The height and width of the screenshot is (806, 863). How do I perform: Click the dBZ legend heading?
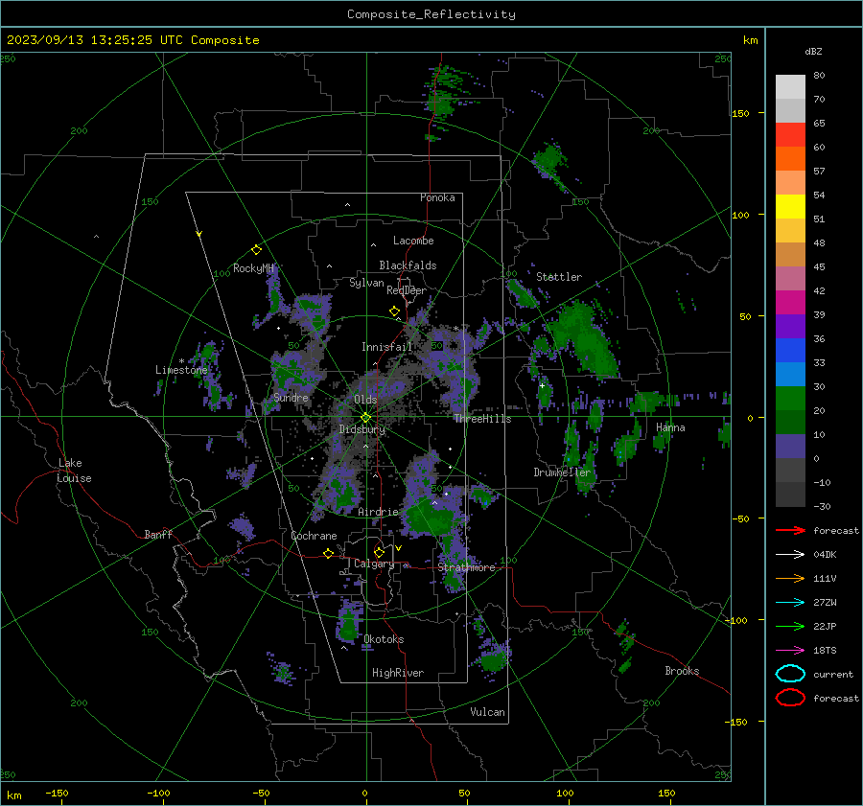click(x=813, y=51)
